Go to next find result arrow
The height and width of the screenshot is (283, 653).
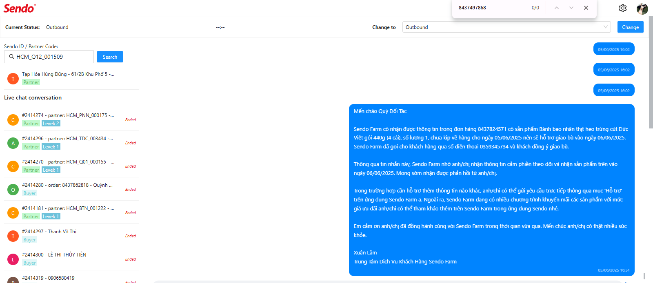(x=571, y=8)
